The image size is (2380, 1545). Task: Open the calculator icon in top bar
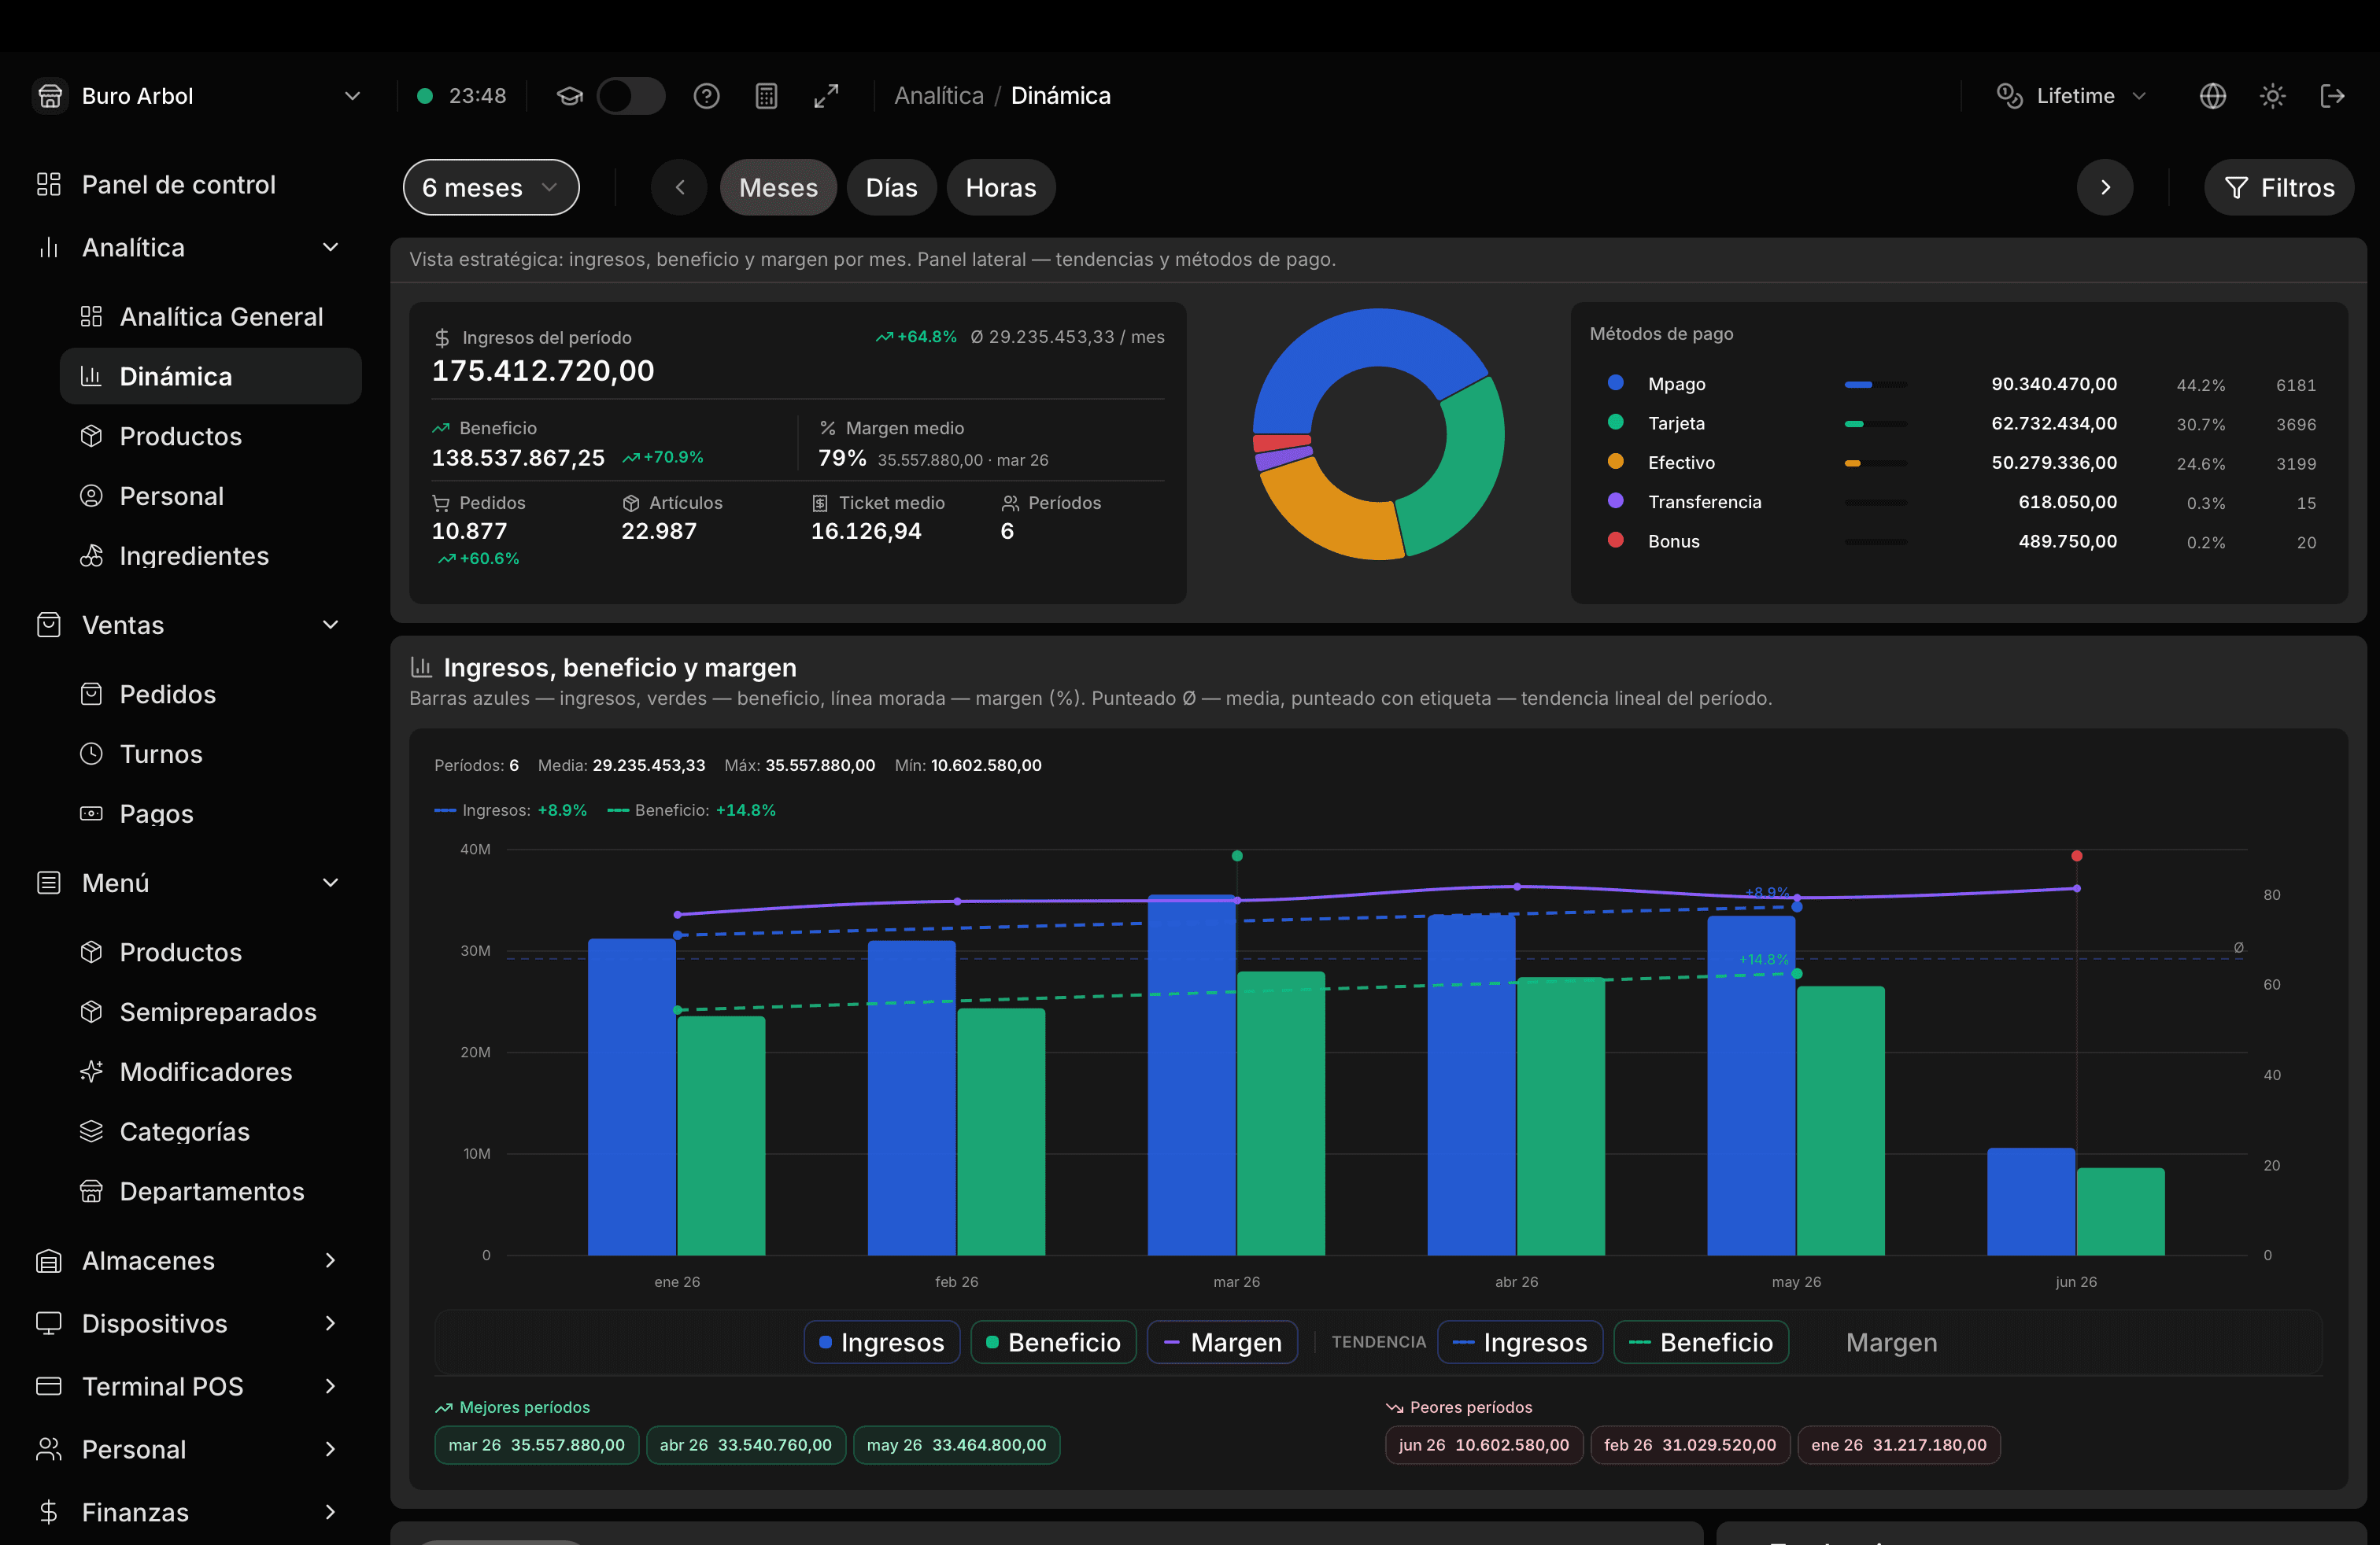coord(766,96)
